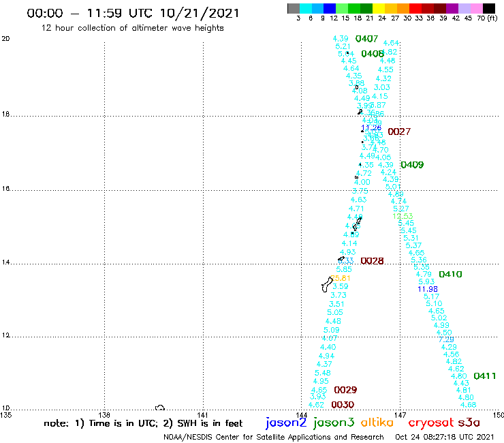The width and height of the screenshot is (504, 443).
Task: Click the cyan swatch in the color bar
Action: (x=306, y=8)
